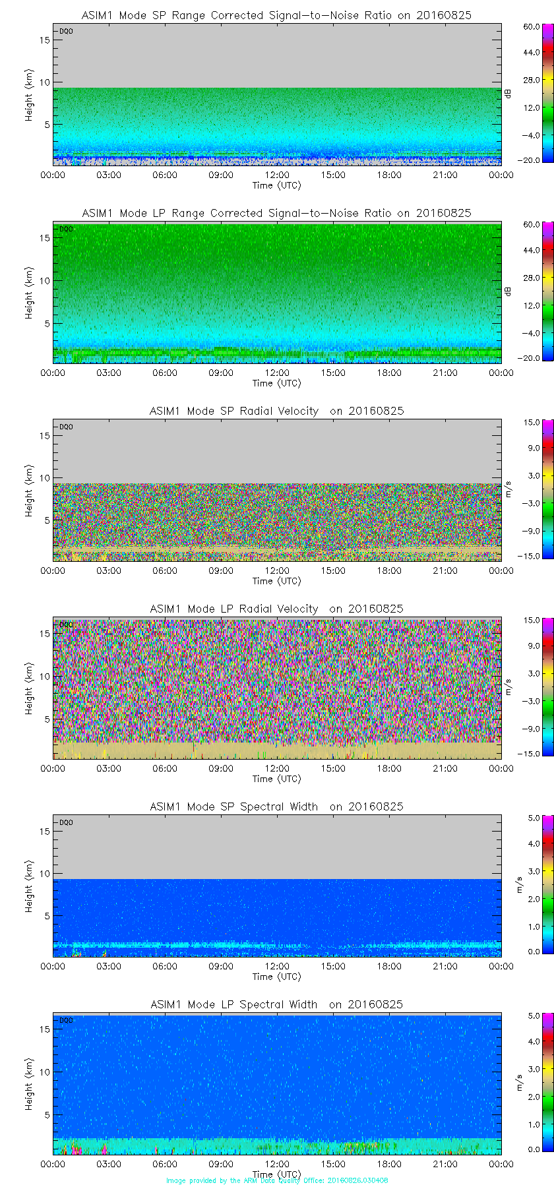Click the Mode LP Spectral Width title

click(x=276, y=1004)
